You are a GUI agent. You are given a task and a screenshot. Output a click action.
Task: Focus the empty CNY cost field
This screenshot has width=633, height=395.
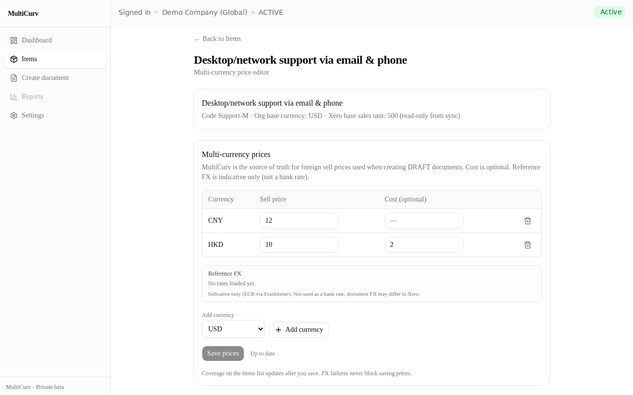point(424,221)
